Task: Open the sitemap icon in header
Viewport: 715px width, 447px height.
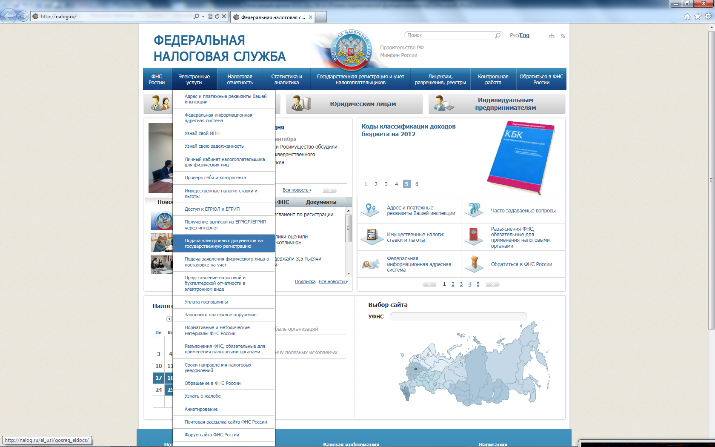Action: click(552, 36)
